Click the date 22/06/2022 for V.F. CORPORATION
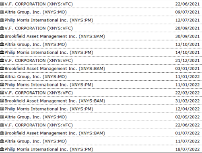Viewport: 202px width, 153px height. pyautogui.click(x=188, y=125)
